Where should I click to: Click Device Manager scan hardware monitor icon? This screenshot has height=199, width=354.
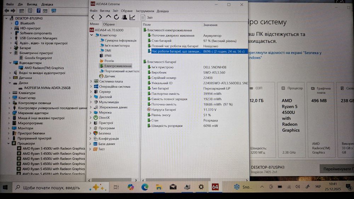[x=54, y=11]
